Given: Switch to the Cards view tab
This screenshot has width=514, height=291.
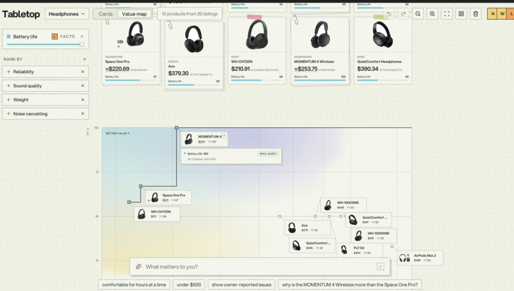Looking at the screenshot, I should 106,14.
